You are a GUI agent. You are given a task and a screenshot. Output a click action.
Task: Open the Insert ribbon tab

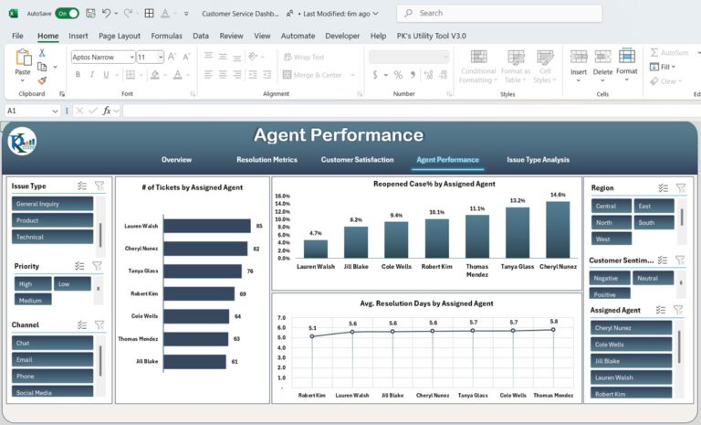(78, 36)
